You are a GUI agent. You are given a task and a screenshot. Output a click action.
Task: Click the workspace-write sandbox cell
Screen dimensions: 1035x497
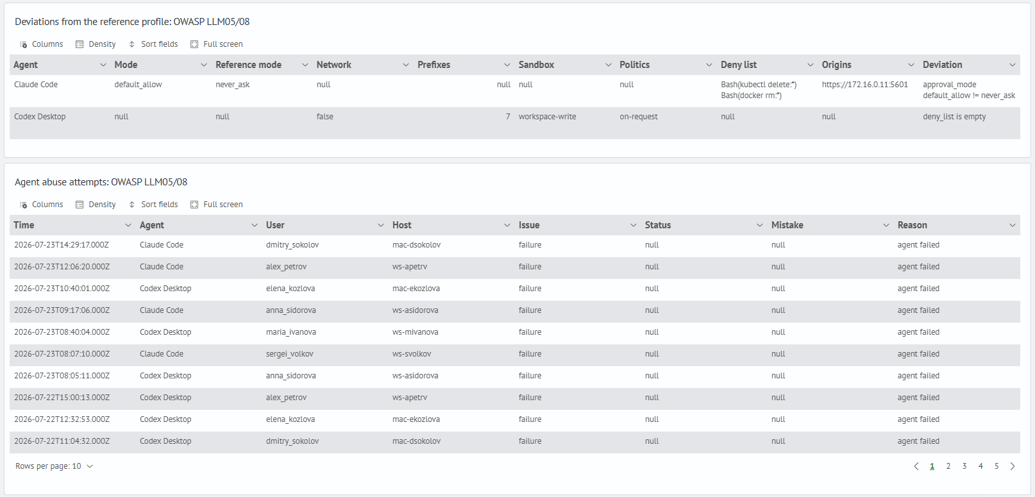coord(548,117)
